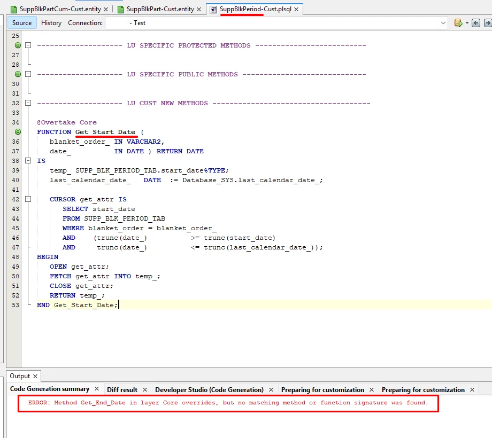
Task: Select the SuppBlkPeriod-Cust.plsql tab
Action: (x=256, y=9)
